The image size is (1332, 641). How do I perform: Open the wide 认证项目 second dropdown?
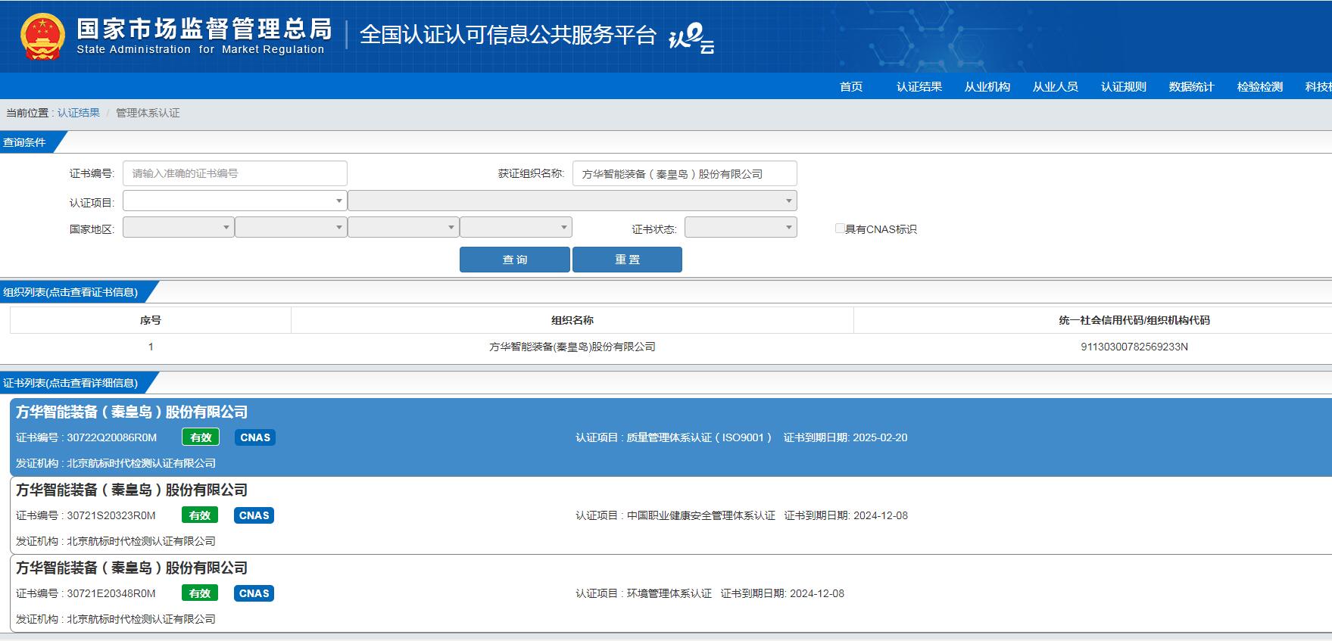pos(572,201)
